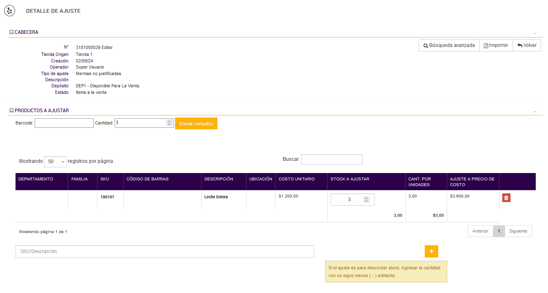Print with the Imprimir button

[x=496, y=45]
